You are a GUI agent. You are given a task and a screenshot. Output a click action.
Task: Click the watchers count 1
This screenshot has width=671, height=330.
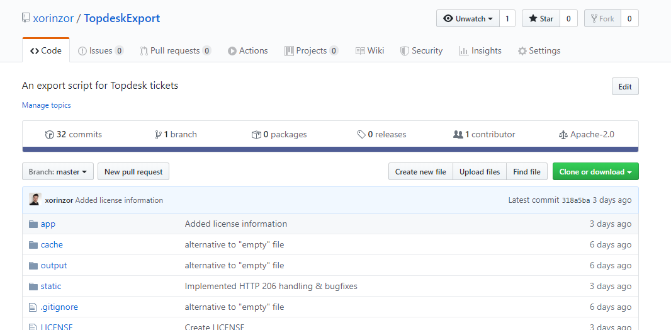(507, 18)
